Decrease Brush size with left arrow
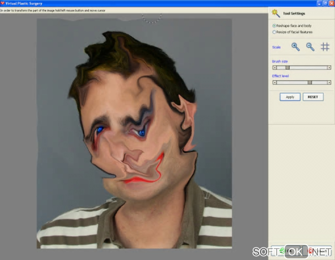Viewport: 335px width, 260px height. point(275,68)
